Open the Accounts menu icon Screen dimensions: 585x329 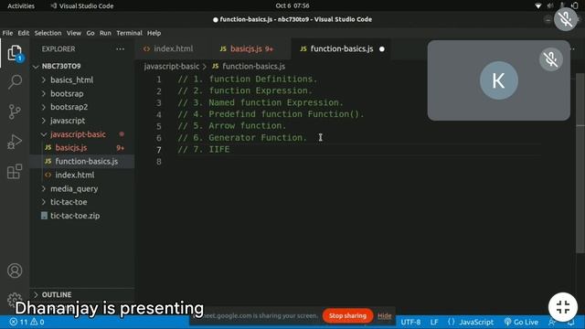(15, 271)
